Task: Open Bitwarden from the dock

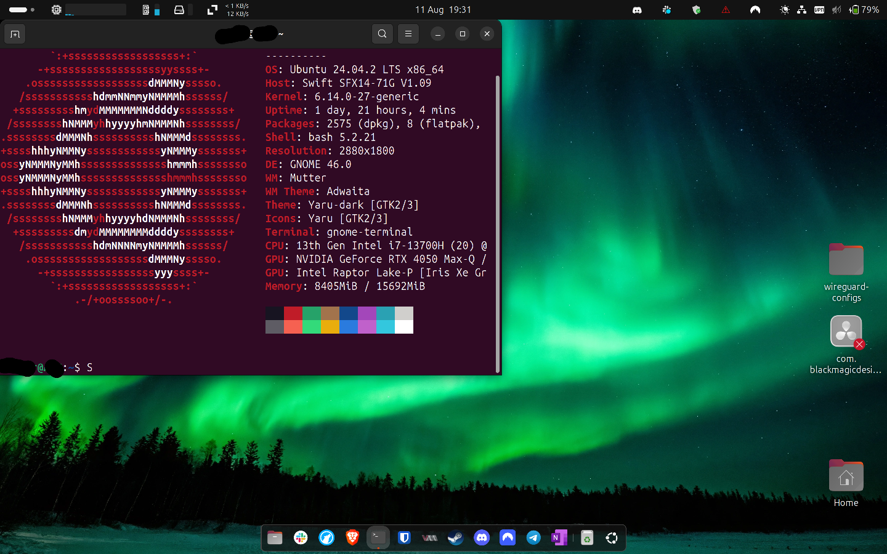Action: tap(404, 538)
